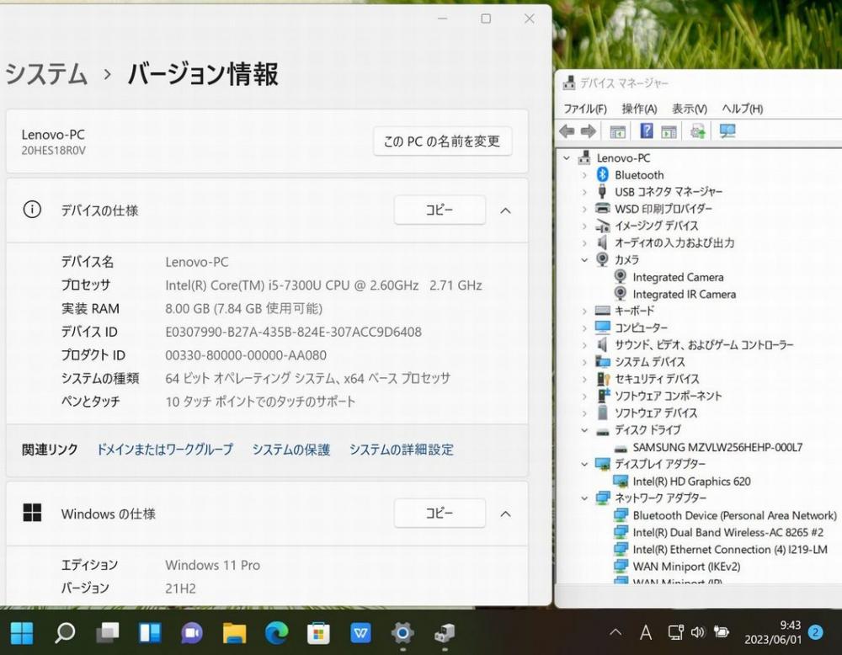
Task: Open the ヘルプ(H) menu
Action: point(742,109)
